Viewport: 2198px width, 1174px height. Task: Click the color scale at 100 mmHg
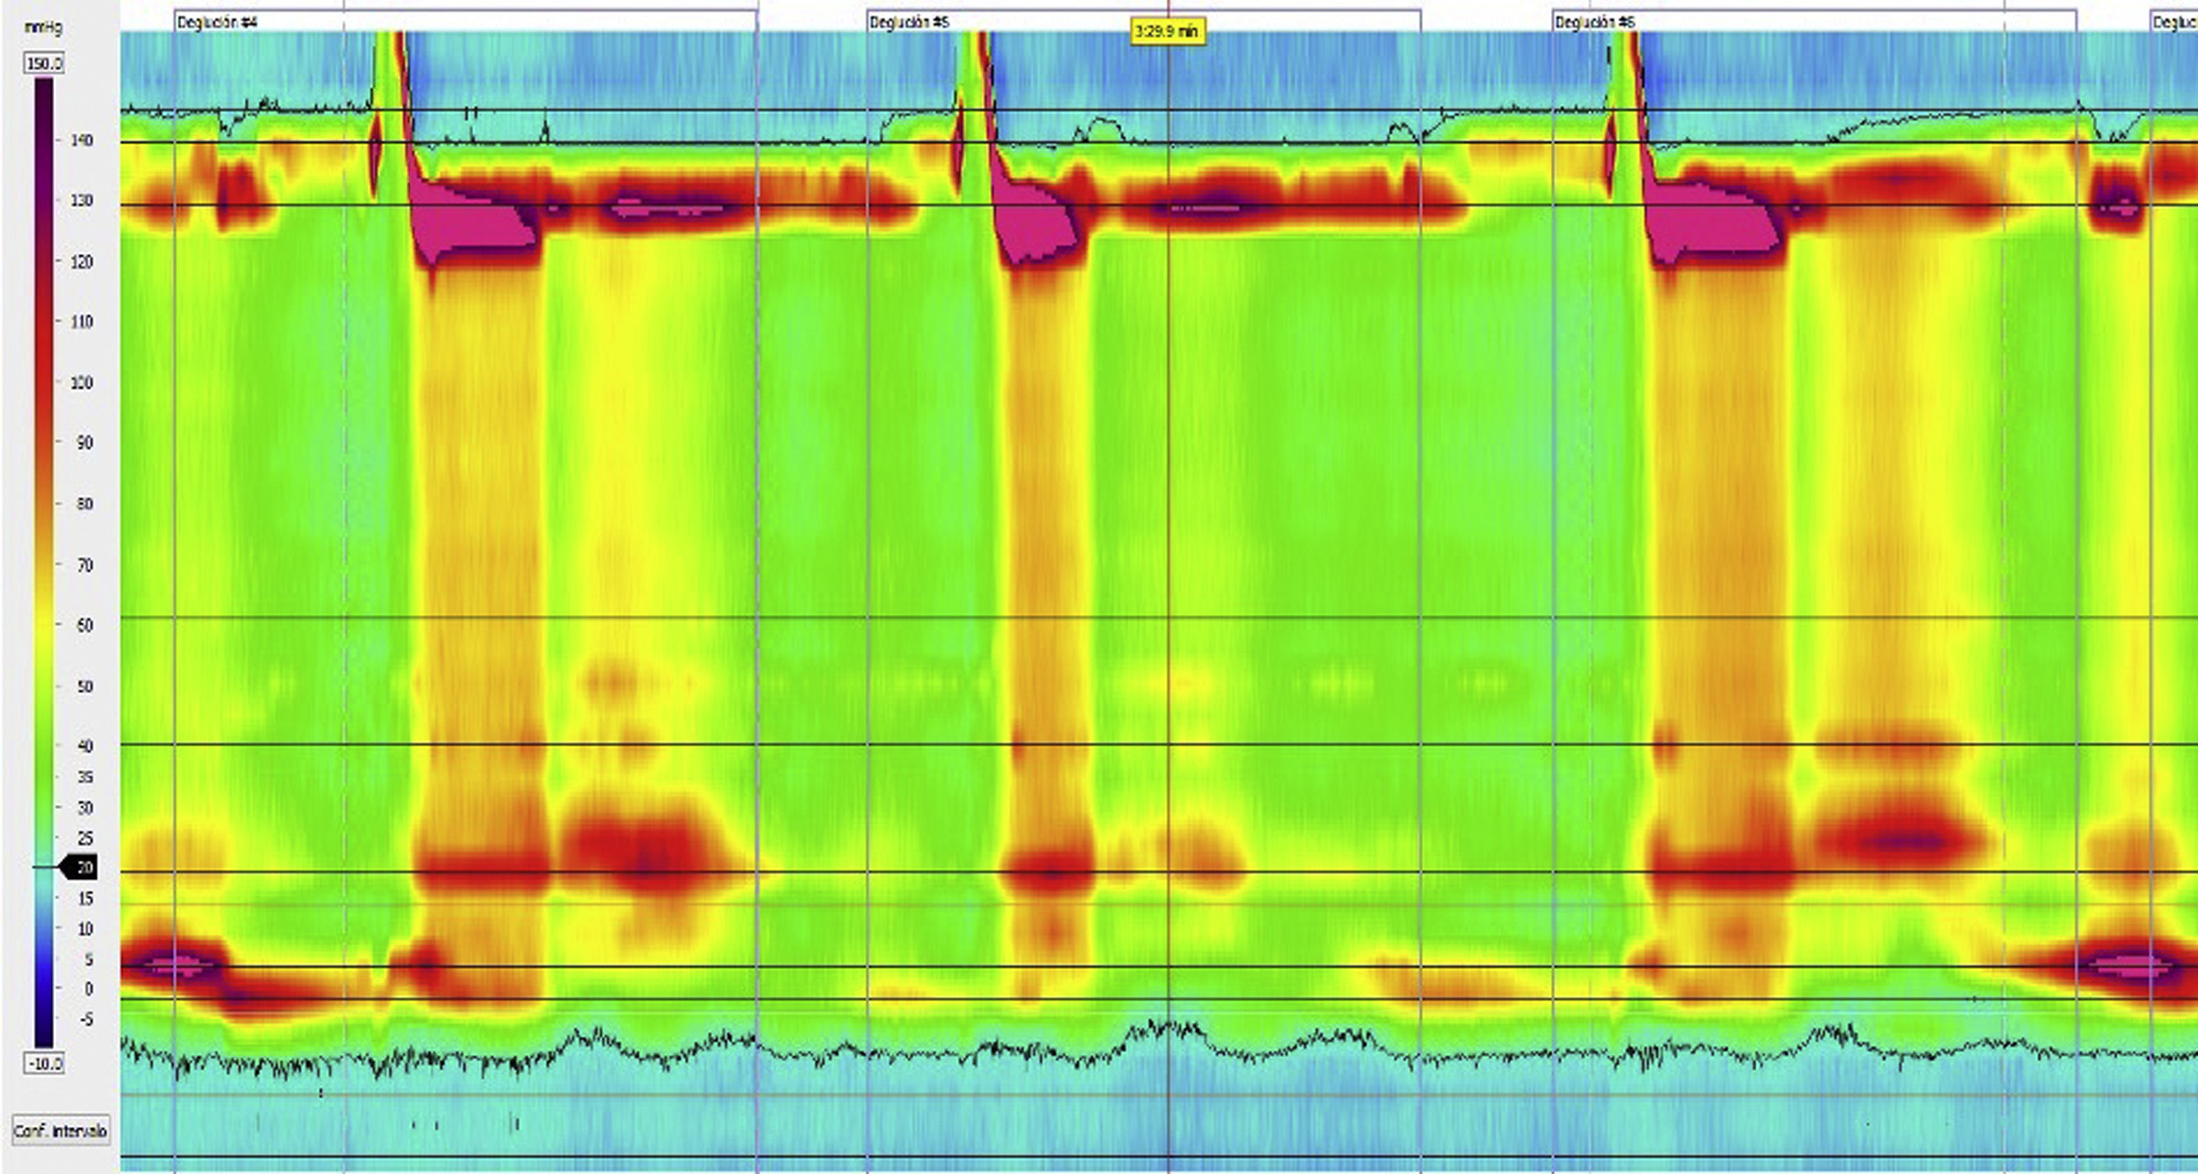[44, 382]
